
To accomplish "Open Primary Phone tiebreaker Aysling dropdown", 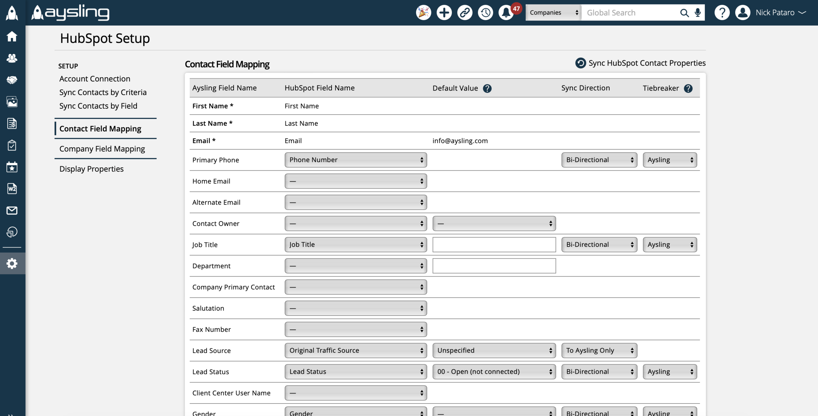I will click(670, 160).
